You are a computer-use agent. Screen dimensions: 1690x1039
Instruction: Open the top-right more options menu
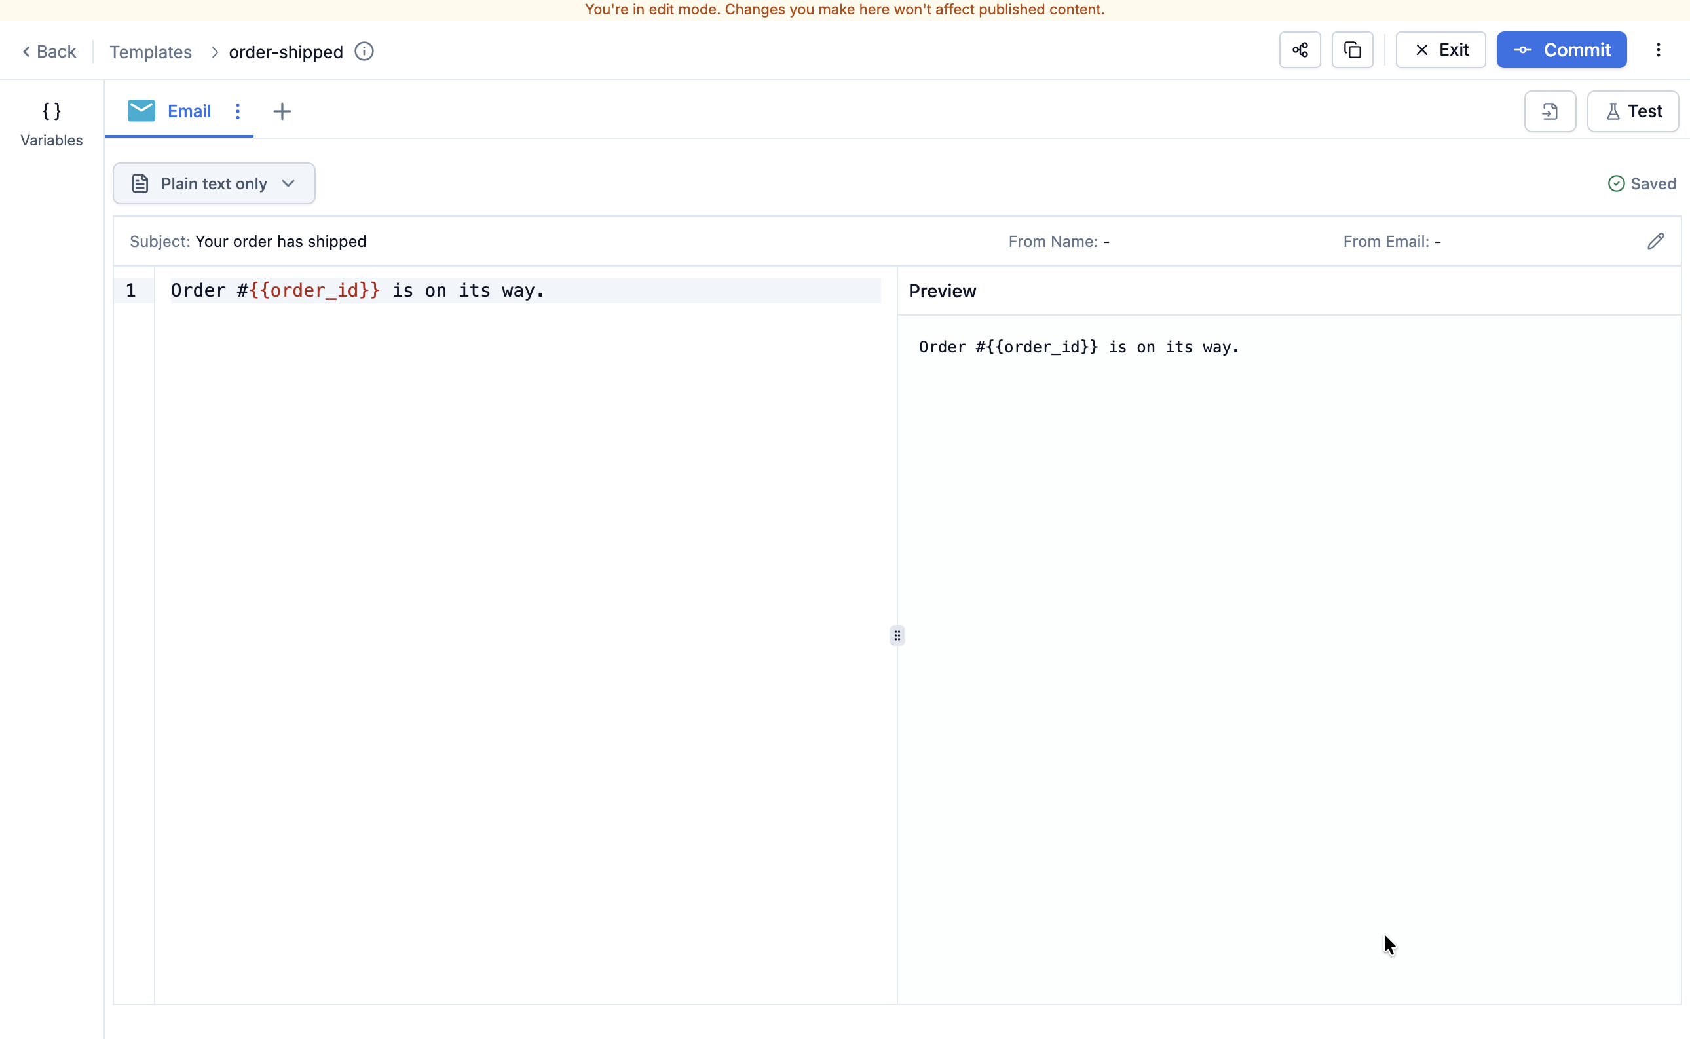point(1659,50)
